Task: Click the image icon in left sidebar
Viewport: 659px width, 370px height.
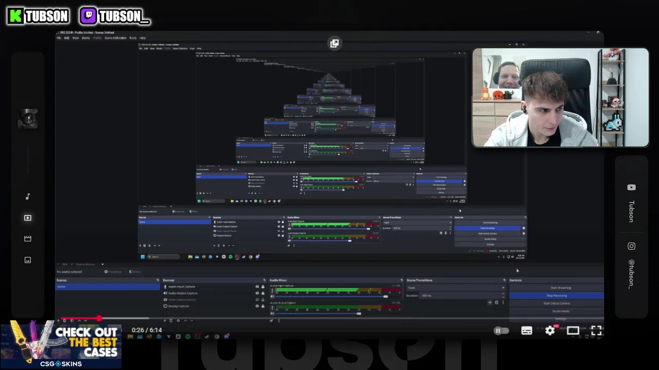Action: pyautogui.click(x=28, y=260)
